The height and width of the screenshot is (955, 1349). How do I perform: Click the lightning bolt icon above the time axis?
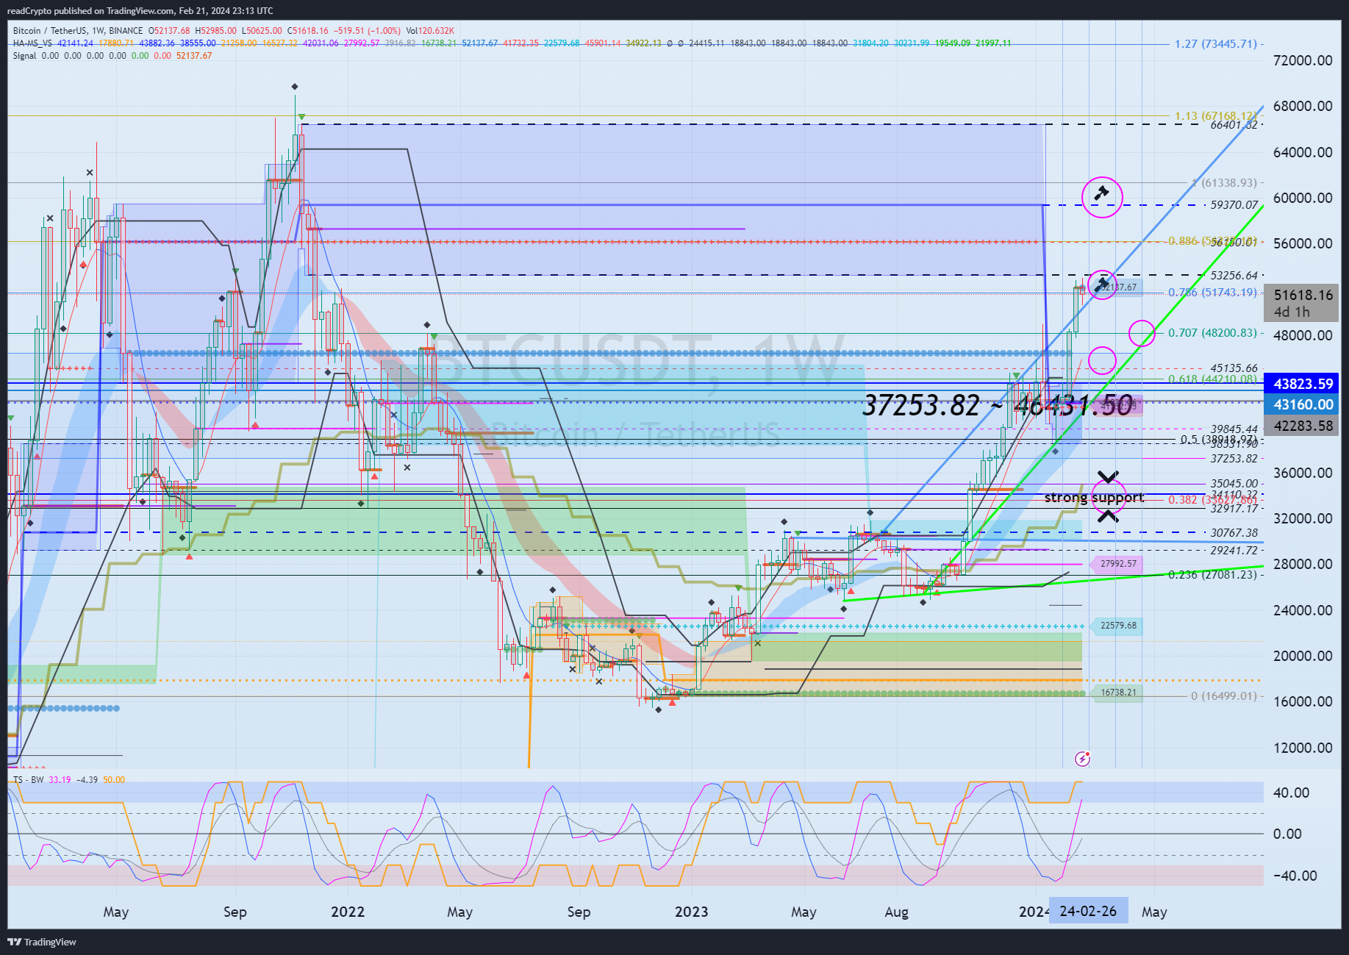point(1082,758)
